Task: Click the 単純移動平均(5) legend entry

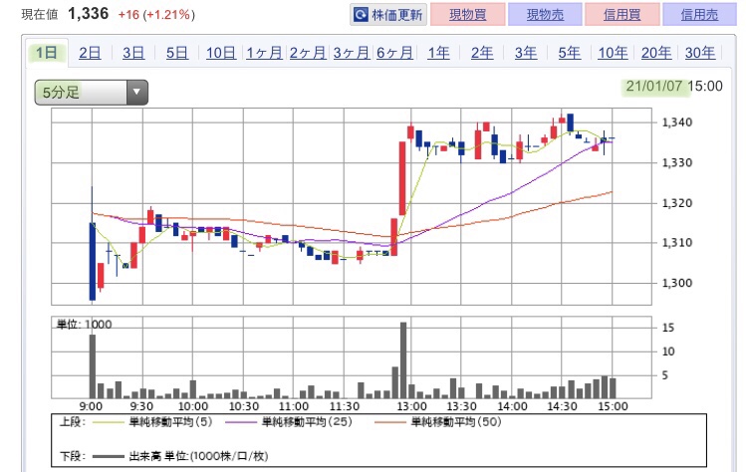Action: click(x=152, y=421)
